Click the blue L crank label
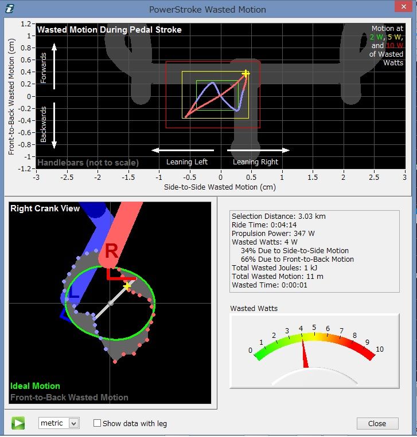The height and width of the screenshot is (437, 417). coord(74,292)
